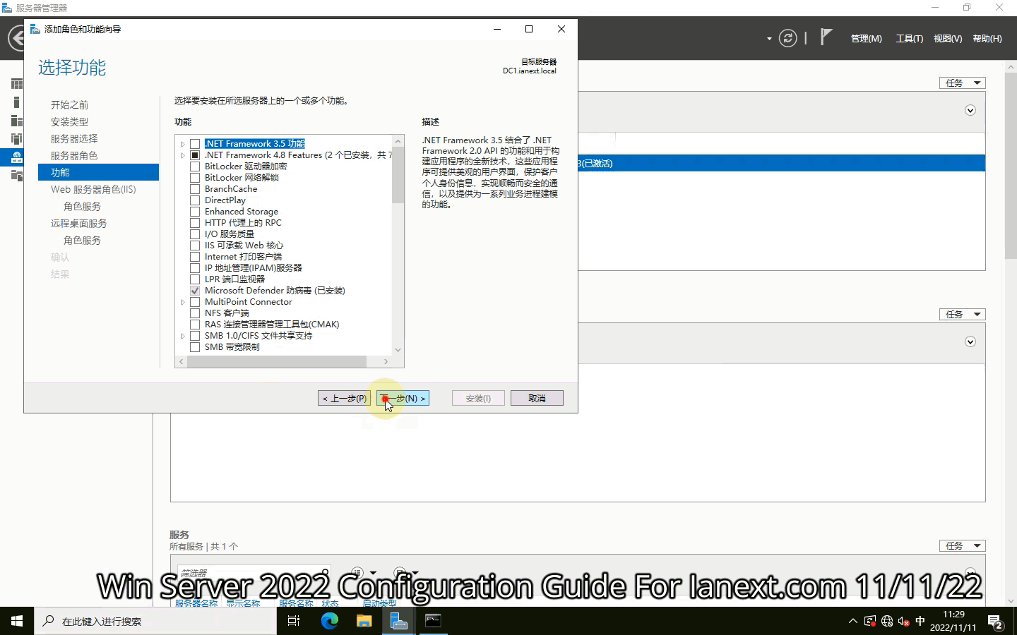
Task: Check the Enhanced Storage feature
Action: (195, 212)
